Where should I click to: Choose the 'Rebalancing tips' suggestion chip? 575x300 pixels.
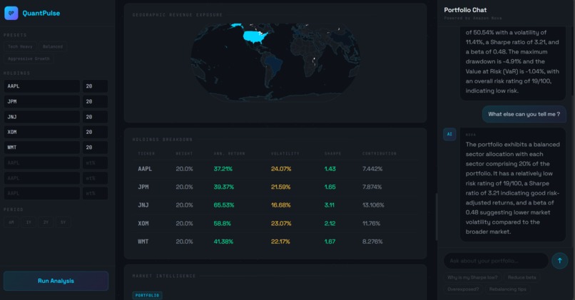(x=507, y=289)
